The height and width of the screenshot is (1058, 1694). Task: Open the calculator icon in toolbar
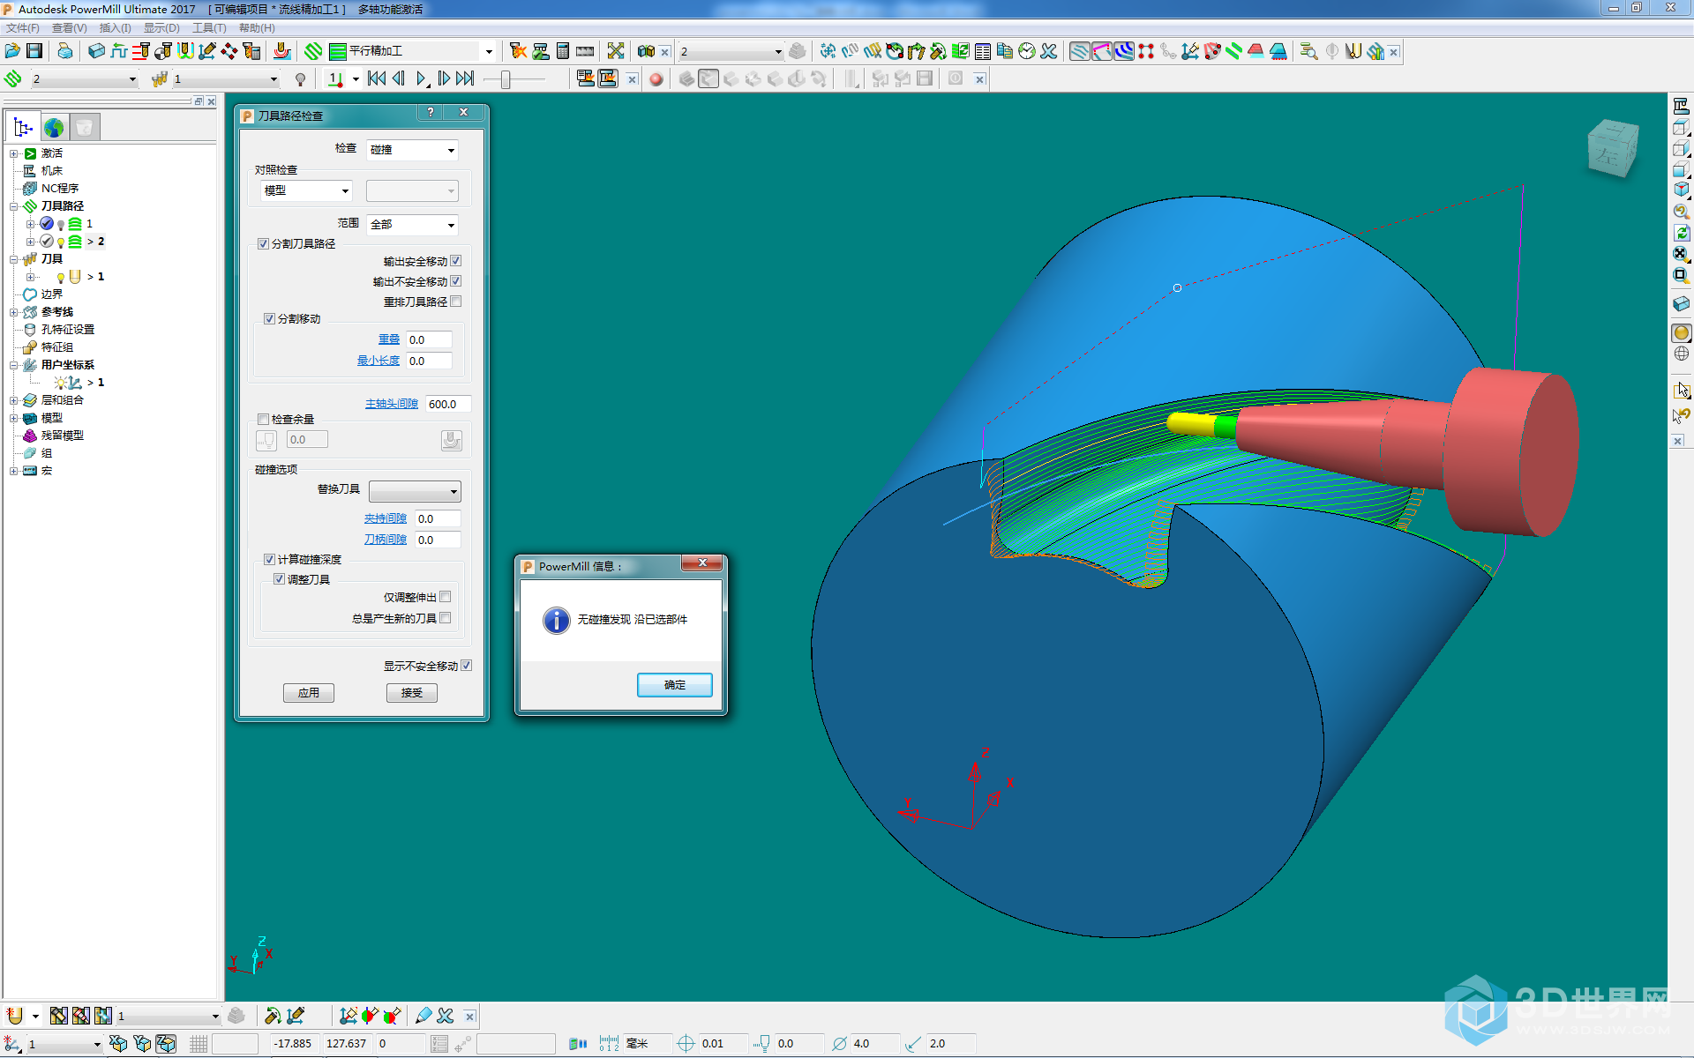(x=563, y=51)
